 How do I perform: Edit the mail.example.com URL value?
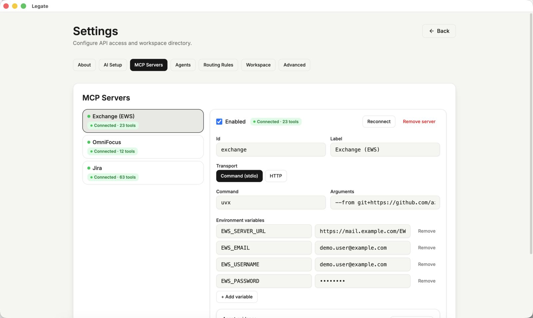point(362,231)
